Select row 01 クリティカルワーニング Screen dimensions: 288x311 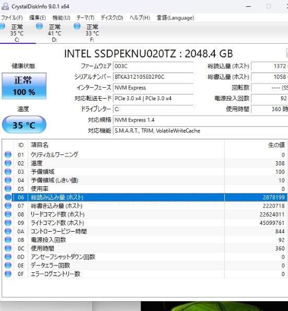click(145, 154)
